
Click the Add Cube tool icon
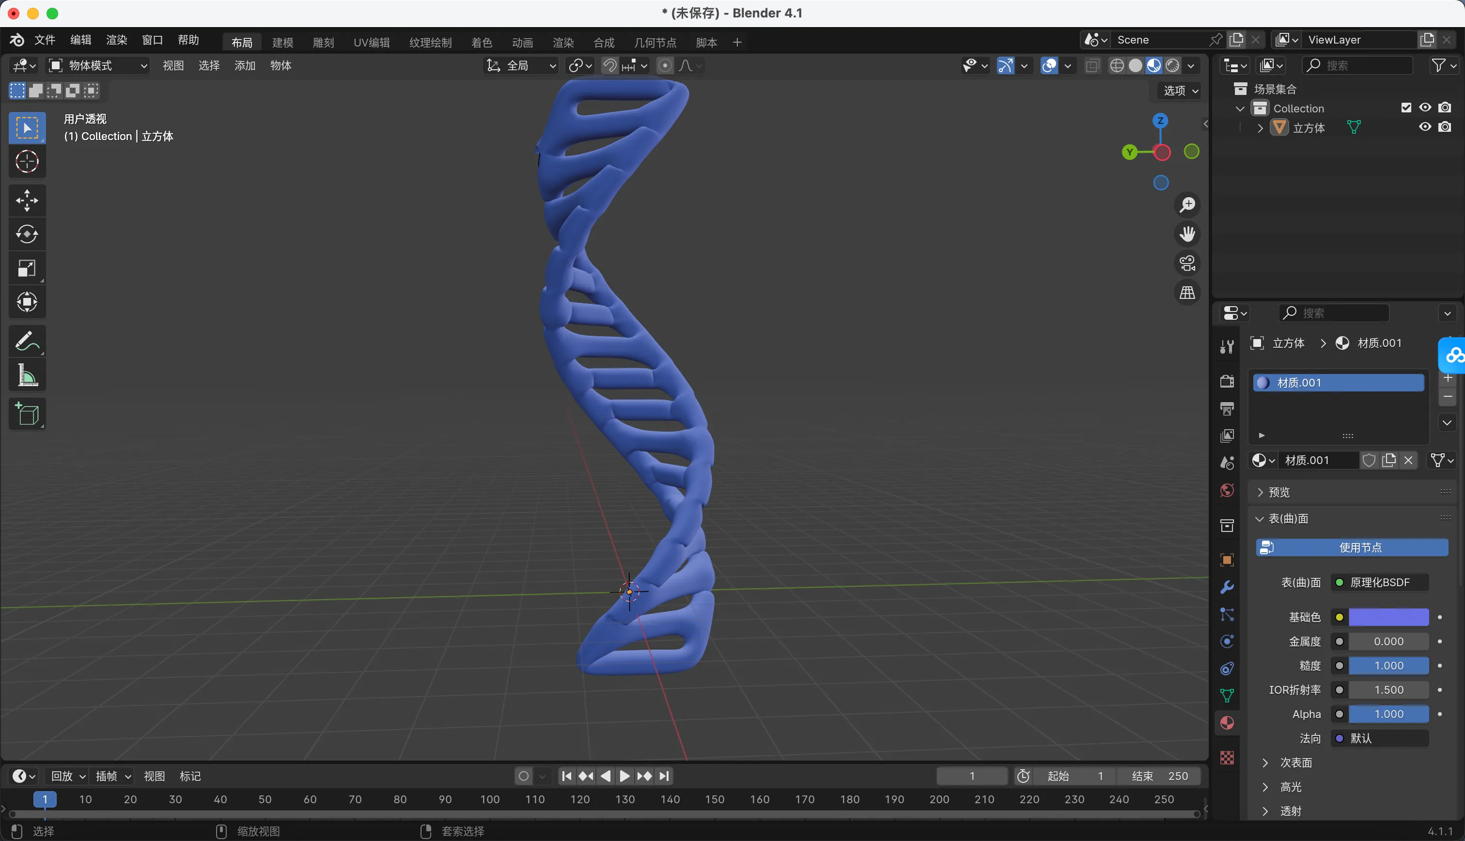pos(27,414)
